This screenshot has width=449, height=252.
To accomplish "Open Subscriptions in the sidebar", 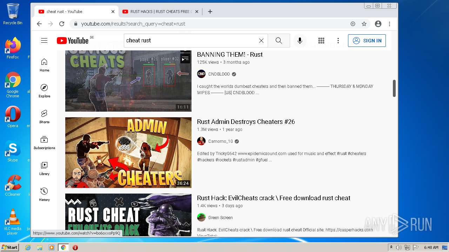I will click(x=44, y=143).
